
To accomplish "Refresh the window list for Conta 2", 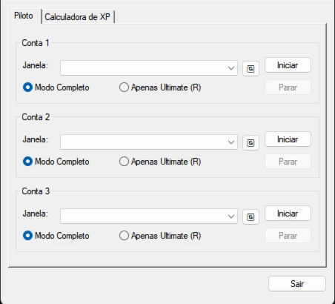I will (251, 142).
